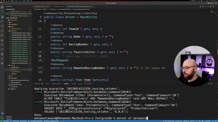Open the Search view in activity bar
This screenshot has height=122, width=218.
tap(2, 12)
